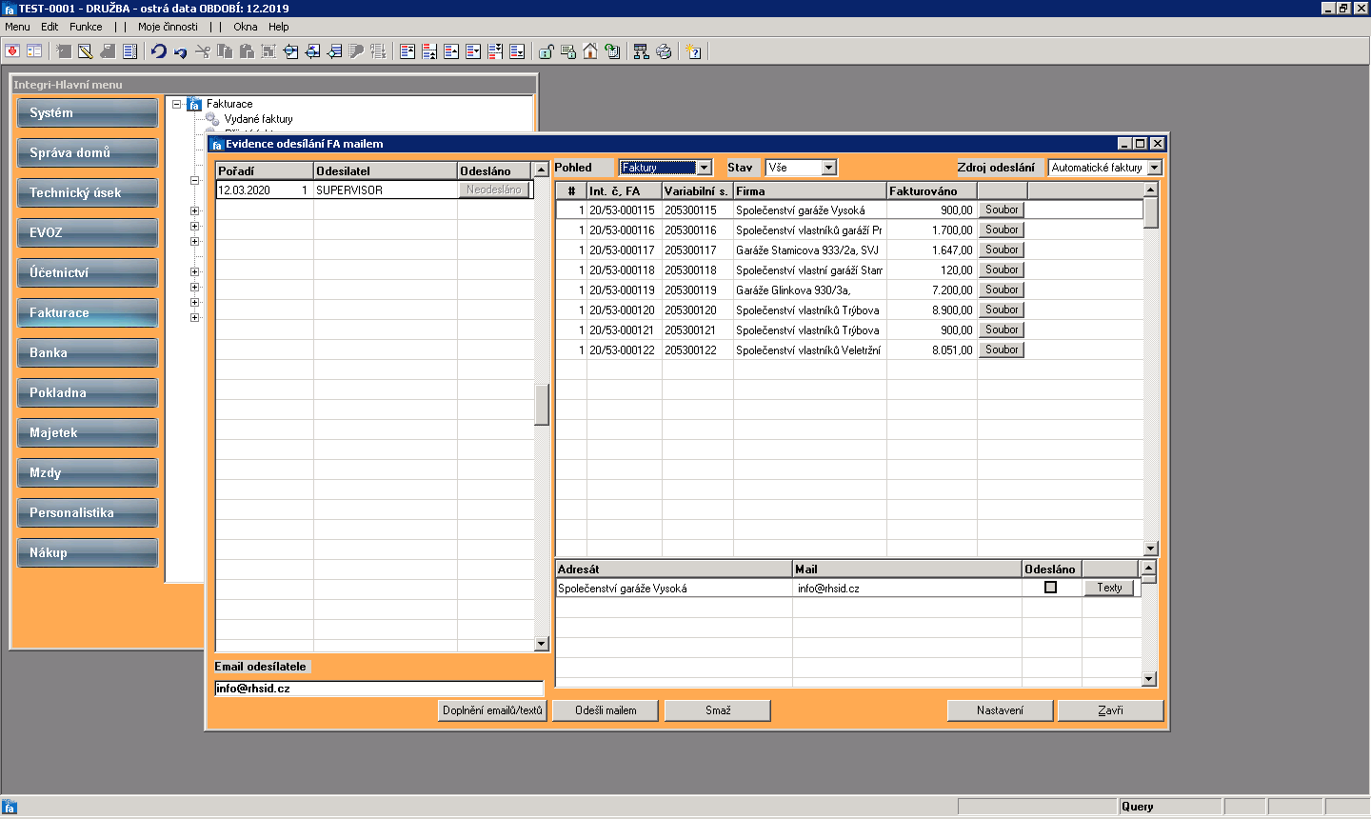1371x819 pixels.
Task: Open Mzdy in the main menu sidebar
Action: (88, 473)
